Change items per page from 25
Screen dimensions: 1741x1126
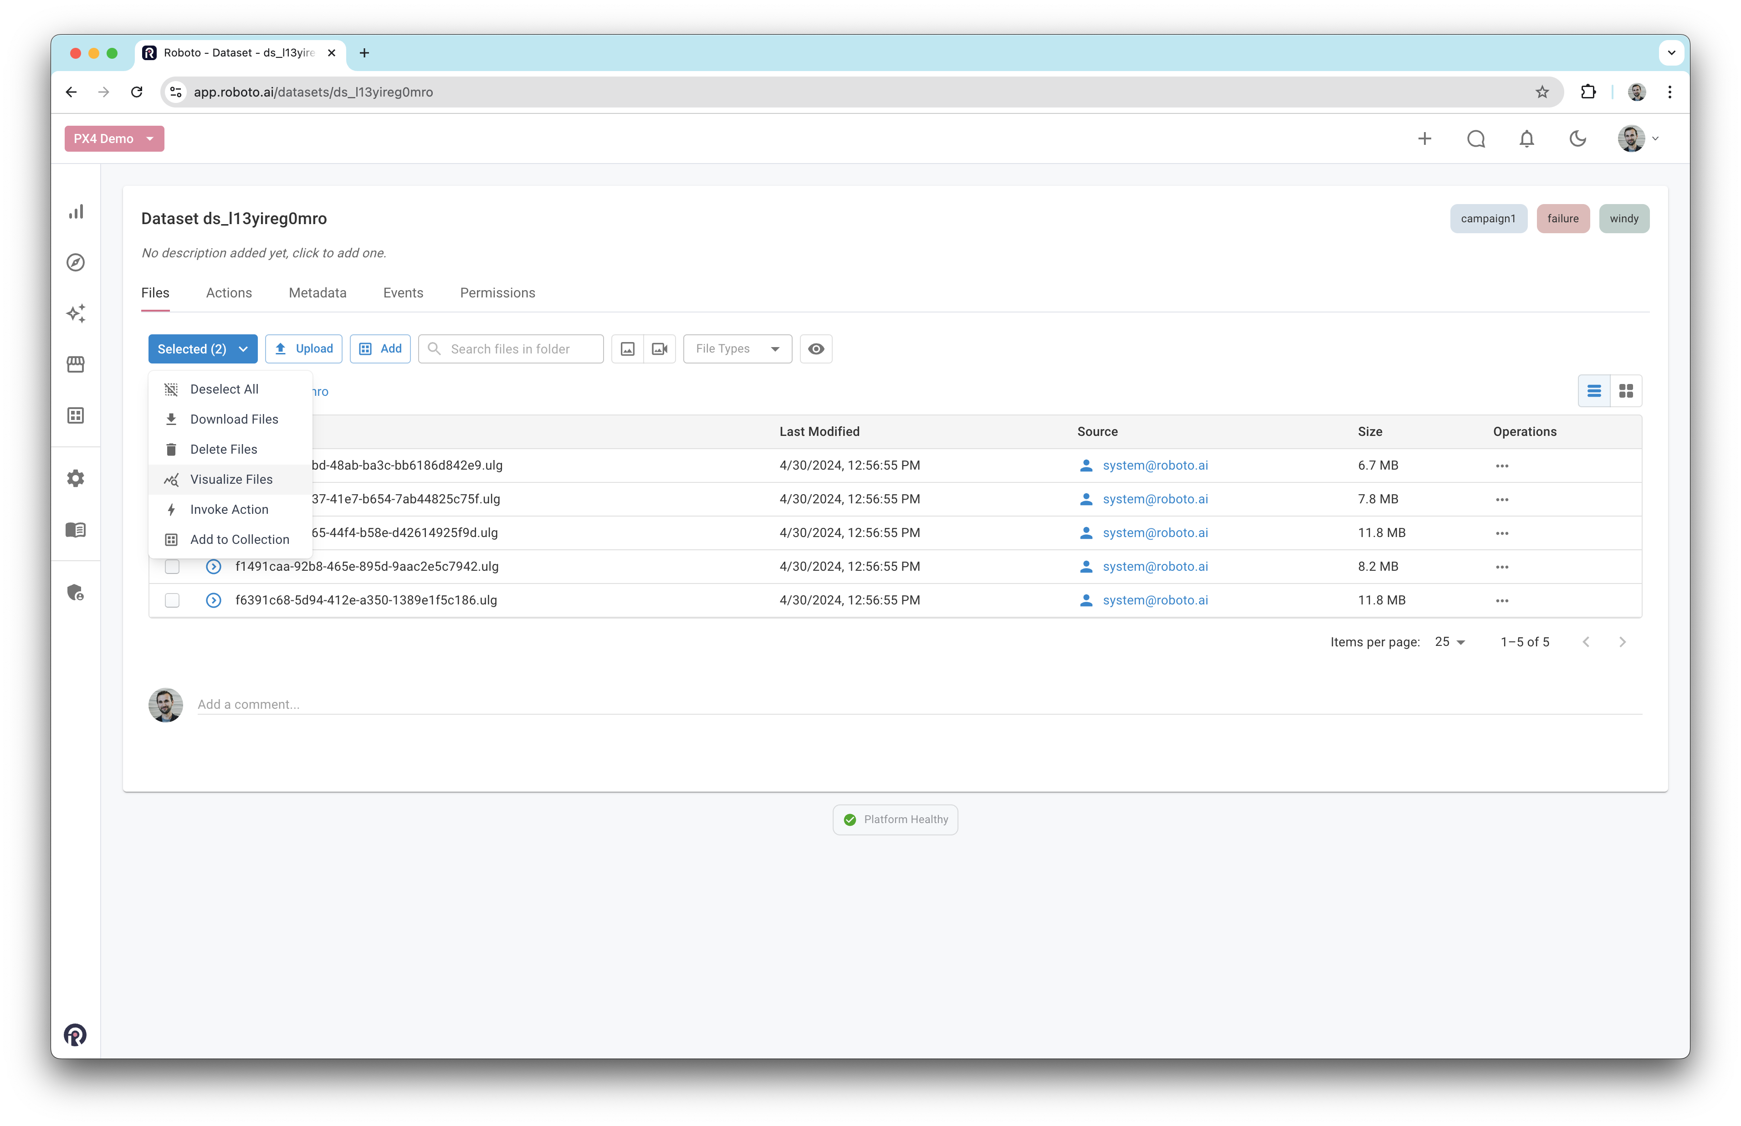(x=1449, y=642)
